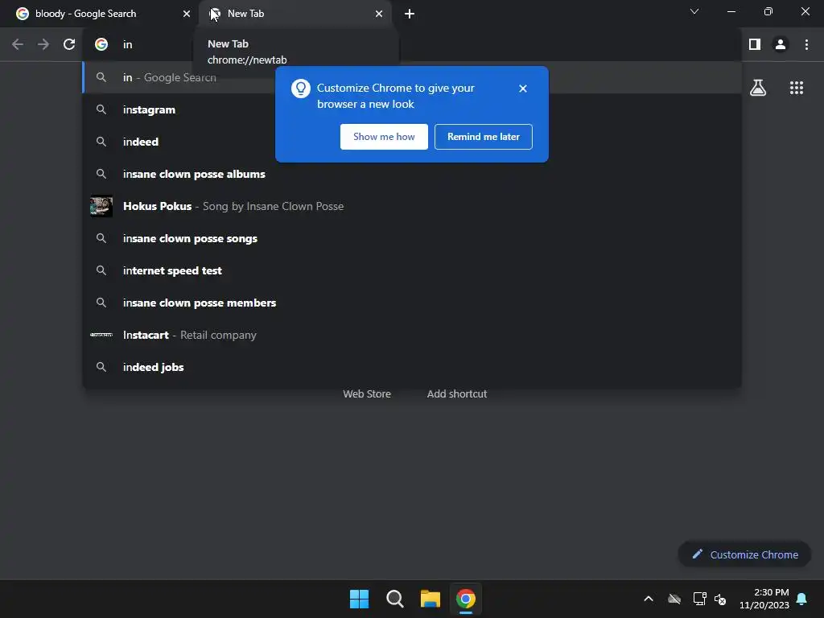Go back with the back arrow
The height and width of the screenshot is (618, 824).
click(18, 45)
